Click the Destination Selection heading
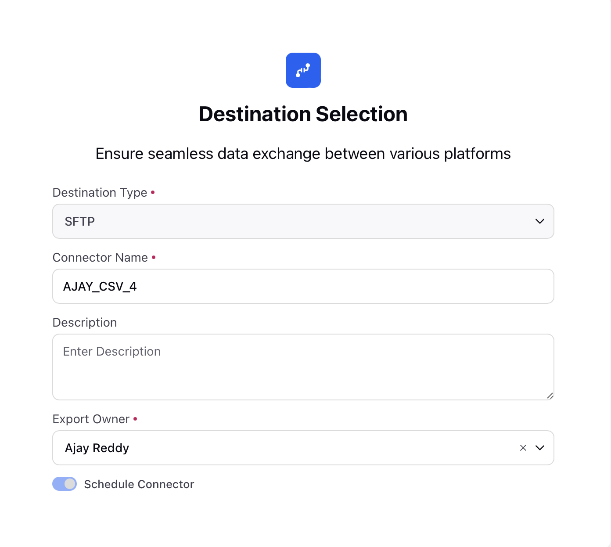Image resolution: width=611 pixels, height=547 pixels. click(303, 114)
